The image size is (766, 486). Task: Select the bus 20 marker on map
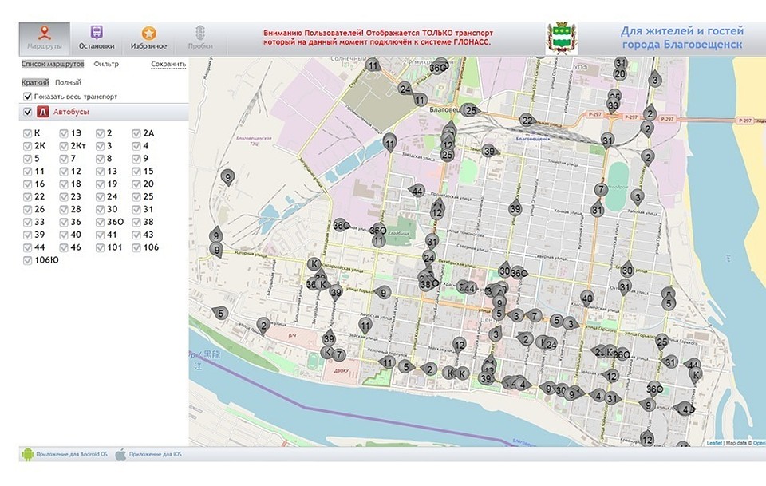(620, 74)
